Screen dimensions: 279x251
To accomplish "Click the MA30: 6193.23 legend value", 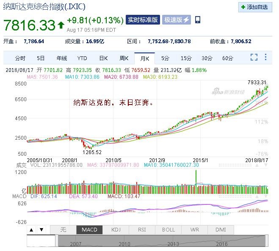I will [160, 77].
